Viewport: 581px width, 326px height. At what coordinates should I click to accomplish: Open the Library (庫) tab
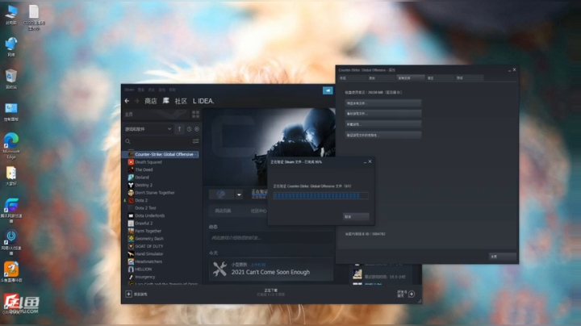(x=166, y=101)
